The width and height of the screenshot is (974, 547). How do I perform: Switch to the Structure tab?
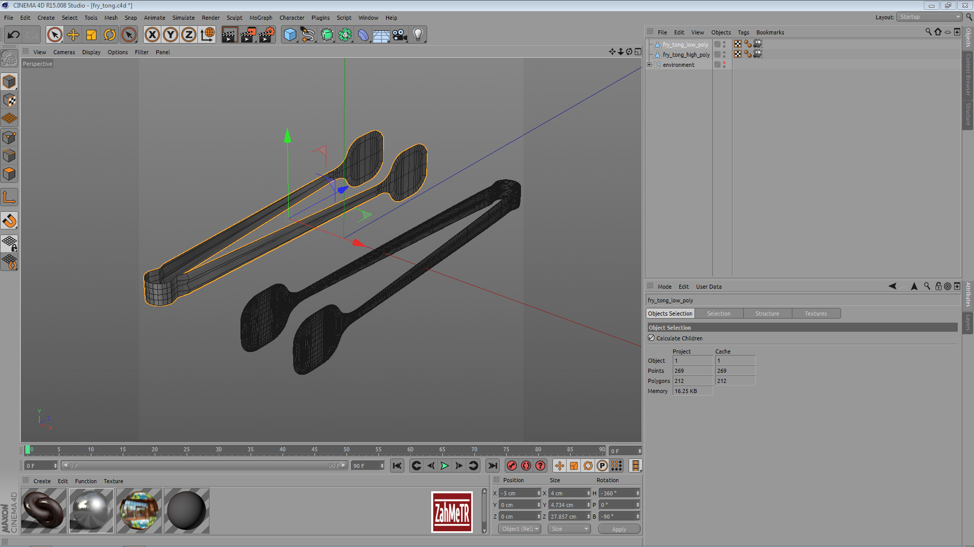pos(767,314)
